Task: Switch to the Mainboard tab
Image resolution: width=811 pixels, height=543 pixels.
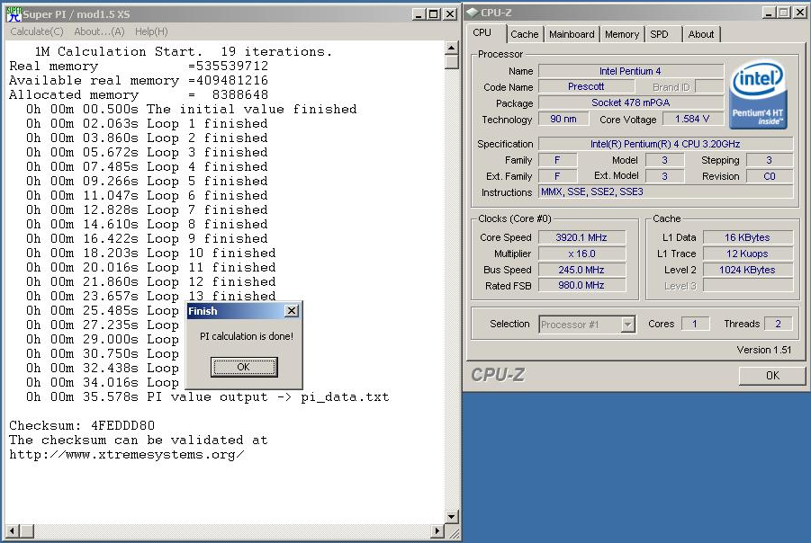Action: pos(572,34)
